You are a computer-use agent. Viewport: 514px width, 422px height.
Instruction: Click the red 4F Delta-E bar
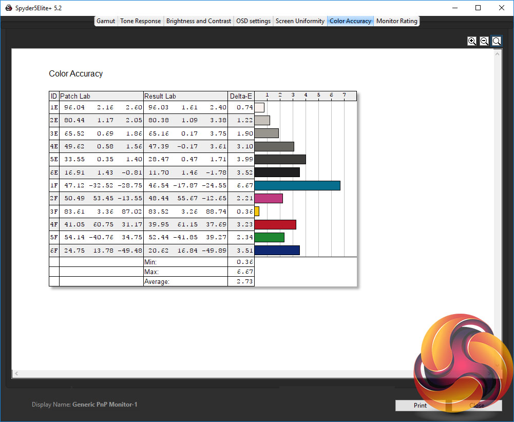coord(275,224)
